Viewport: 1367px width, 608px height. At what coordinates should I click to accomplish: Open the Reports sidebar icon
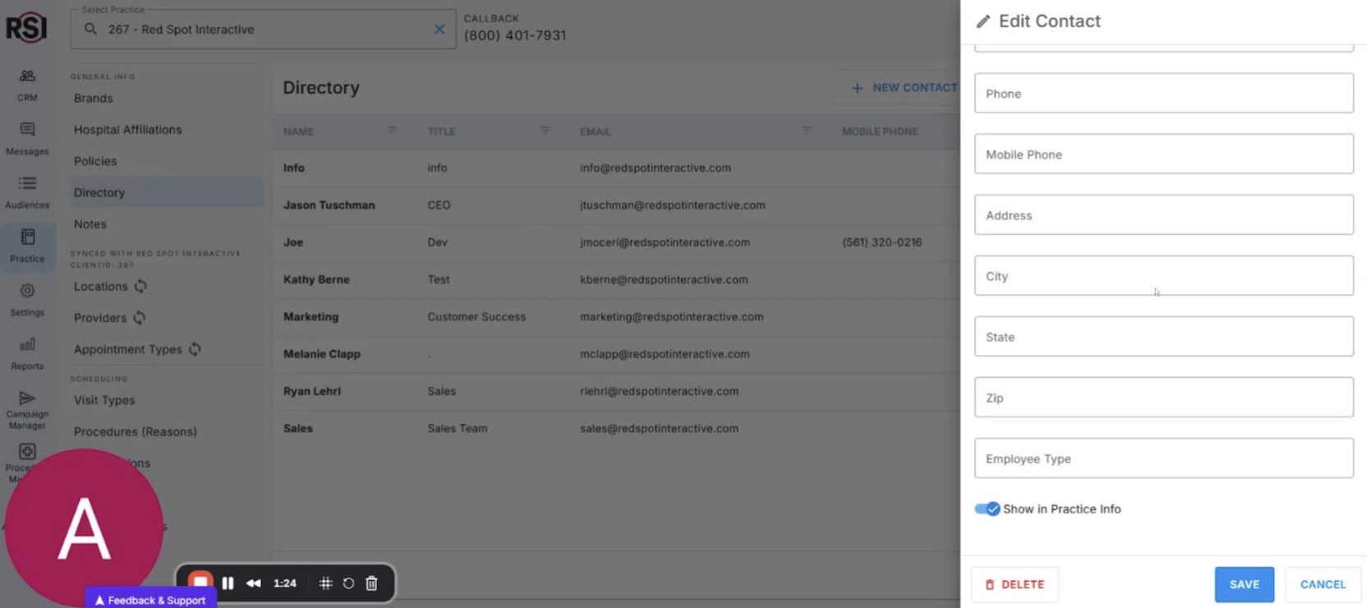point(27,352)
